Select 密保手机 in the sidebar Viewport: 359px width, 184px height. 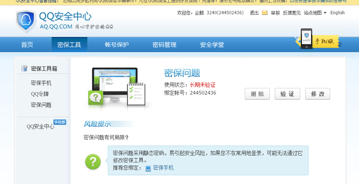tap(41, 83)
